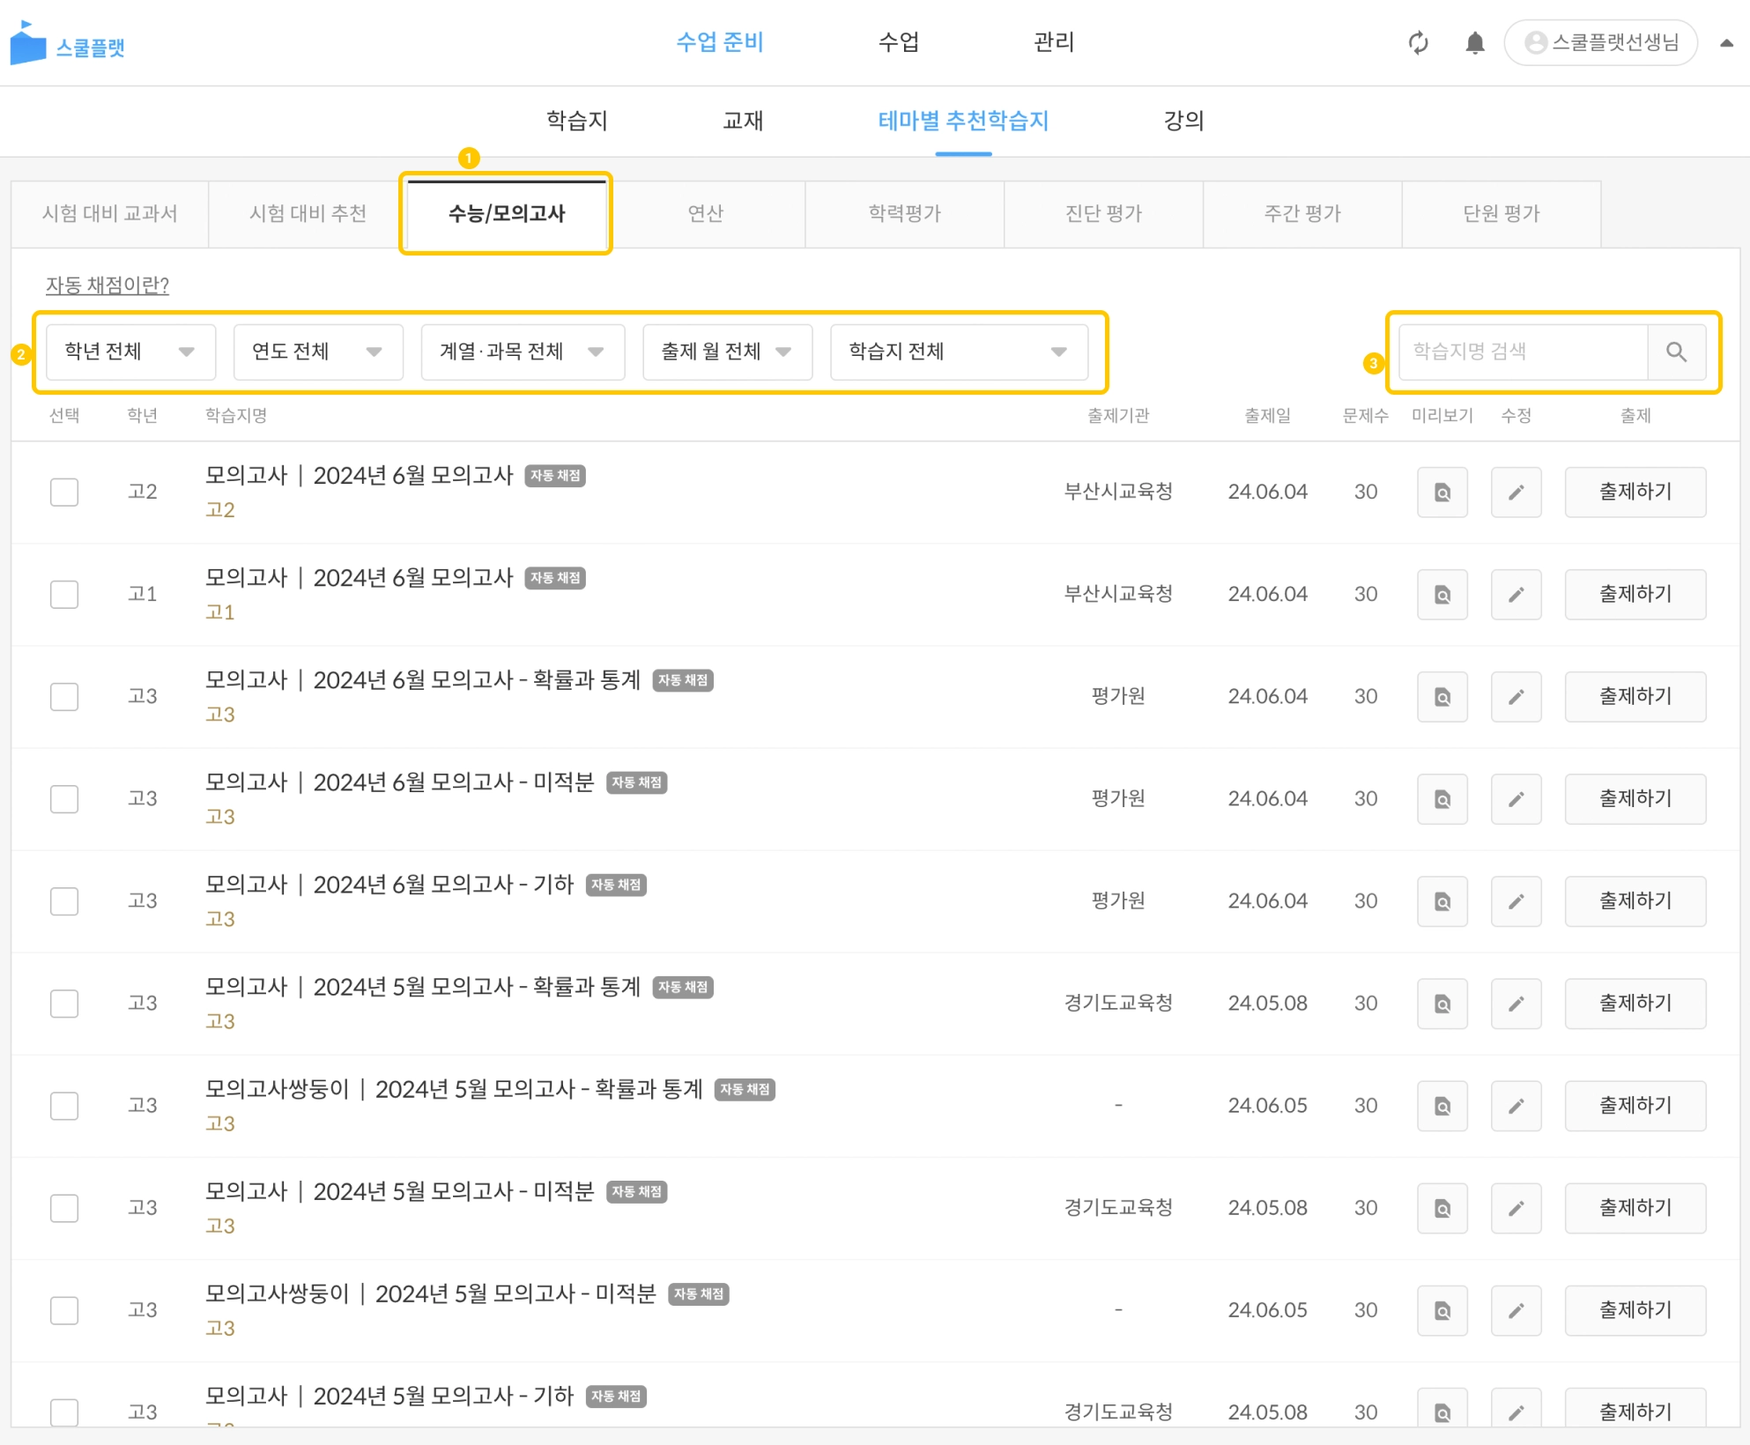This screenshot has height=1445, width=1750.
Task: Select checkbox for 고2 6월 모의고사
Action: click(64, 492)
